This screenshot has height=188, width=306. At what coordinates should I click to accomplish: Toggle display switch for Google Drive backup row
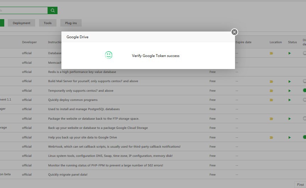click(x=304, y=137)
